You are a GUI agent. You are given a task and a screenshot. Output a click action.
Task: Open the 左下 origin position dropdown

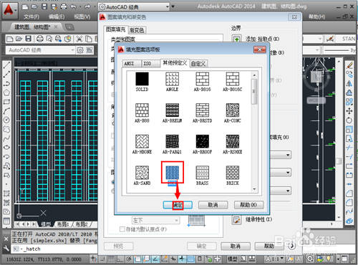click(156, 220)
